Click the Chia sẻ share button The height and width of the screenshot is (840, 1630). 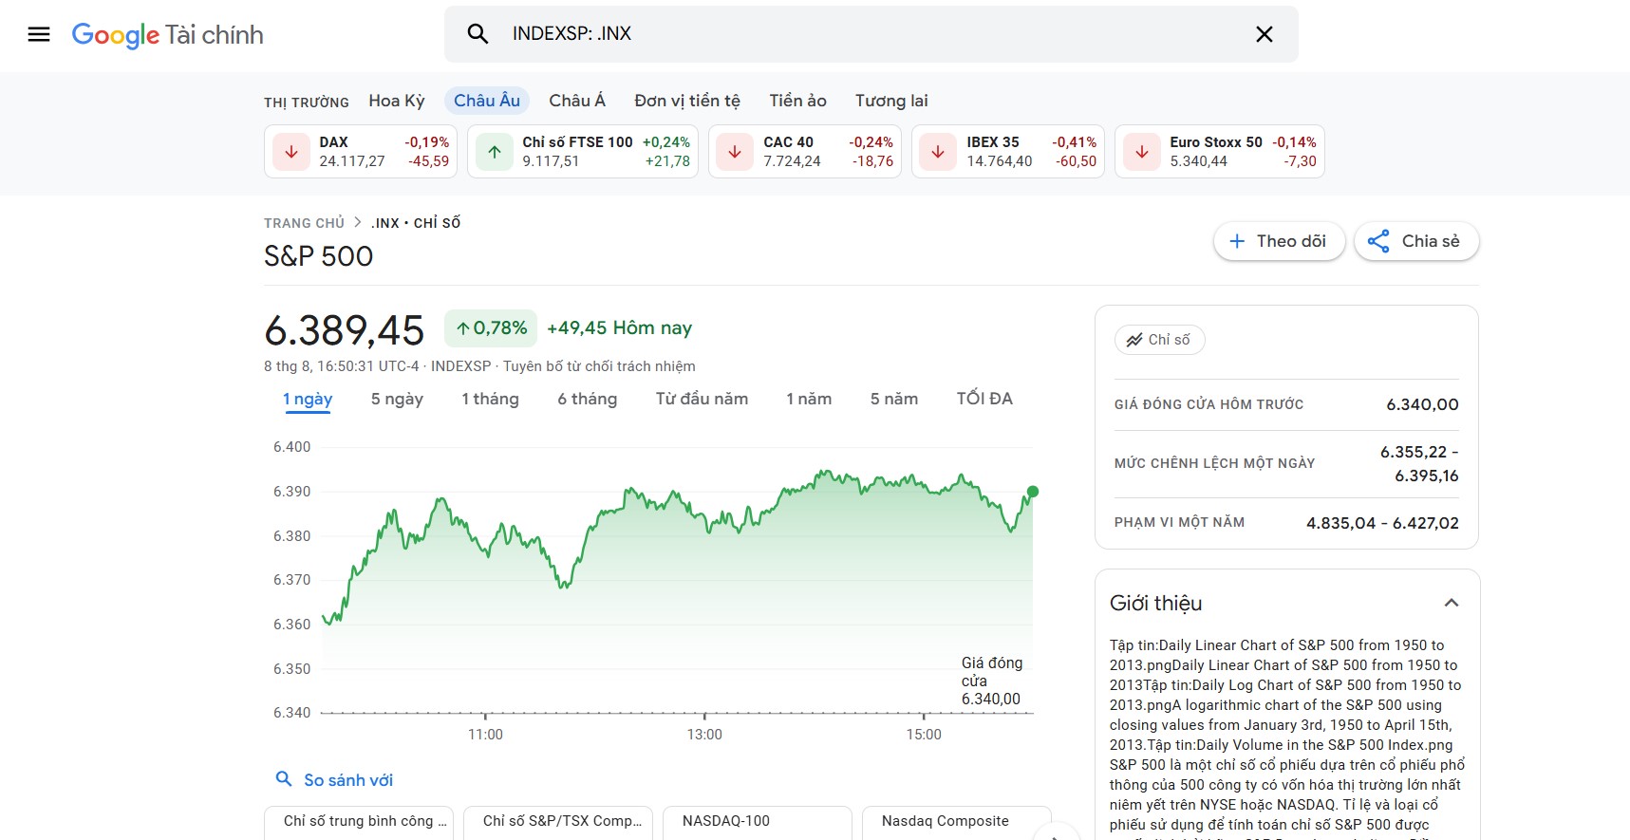[x=1416, y=241]
